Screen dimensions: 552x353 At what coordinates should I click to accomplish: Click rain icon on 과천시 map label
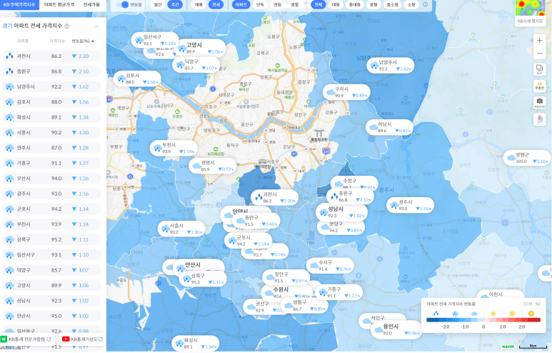(x=259, y=198)
